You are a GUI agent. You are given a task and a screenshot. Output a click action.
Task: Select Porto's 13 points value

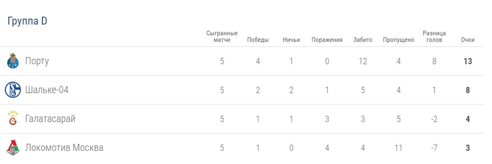tap(468, 61)
